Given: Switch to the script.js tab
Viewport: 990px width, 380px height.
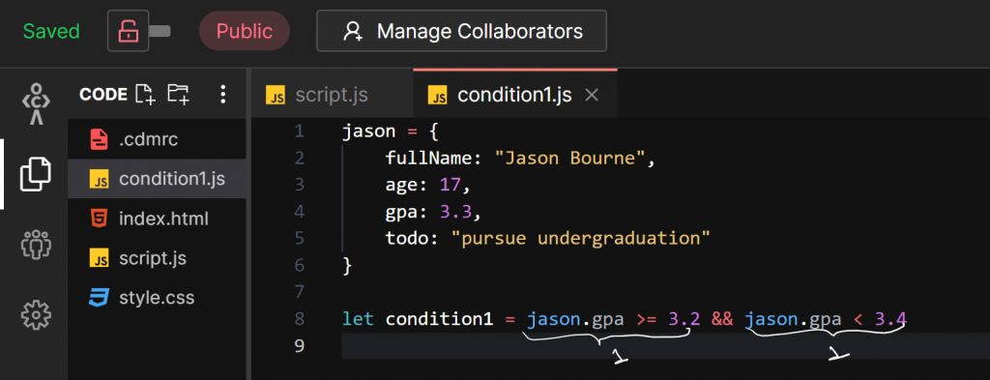Looking at the screenshot, I should coord(333,95).
